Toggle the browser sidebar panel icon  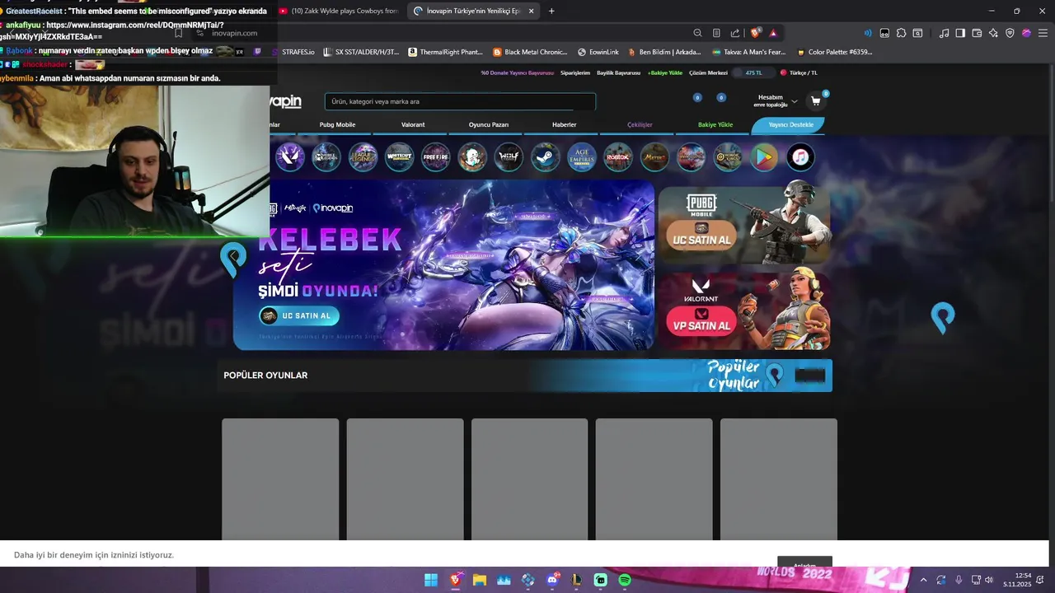coord(960,33)
